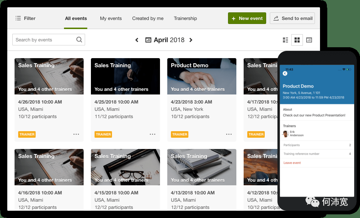Open the Created by me tab
Screen dimensions: 360x218
coord(148,19)
